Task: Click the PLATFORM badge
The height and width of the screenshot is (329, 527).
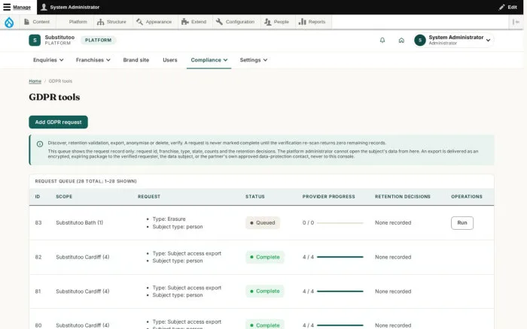Action: coord(98,41)
